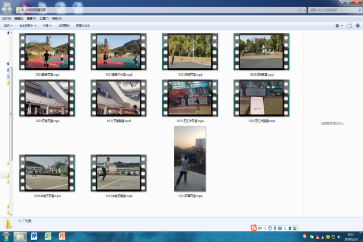Open Word from the taskbar
The height and width of the screenshot is (242, 363).
click(34, 235)
